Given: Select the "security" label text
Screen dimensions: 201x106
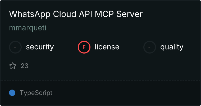Looking at the screenshot, I should [x=40, y=47].
